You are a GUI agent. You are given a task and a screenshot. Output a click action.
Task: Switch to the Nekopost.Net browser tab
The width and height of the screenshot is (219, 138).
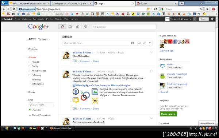pyautogui.click(x=72, y=4)
